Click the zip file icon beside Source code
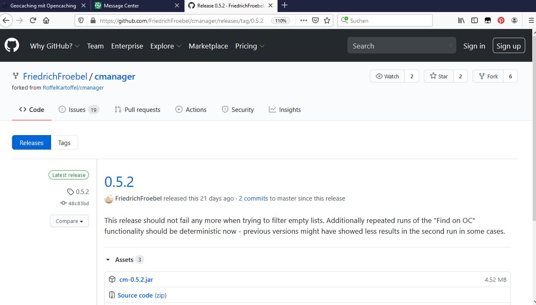Viewport: 536px width, 305px height. pos(112,295)
